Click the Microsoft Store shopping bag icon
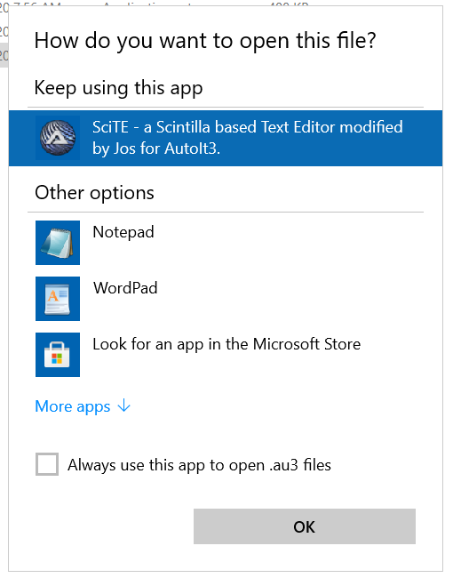 pyautogui.click(x=58, y=355)
